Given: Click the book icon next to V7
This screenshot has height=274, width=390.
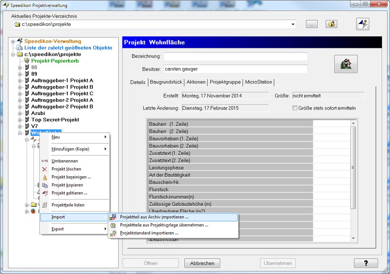Looking at the screenshot, I should pyautogui.click(x=27, y=126).
